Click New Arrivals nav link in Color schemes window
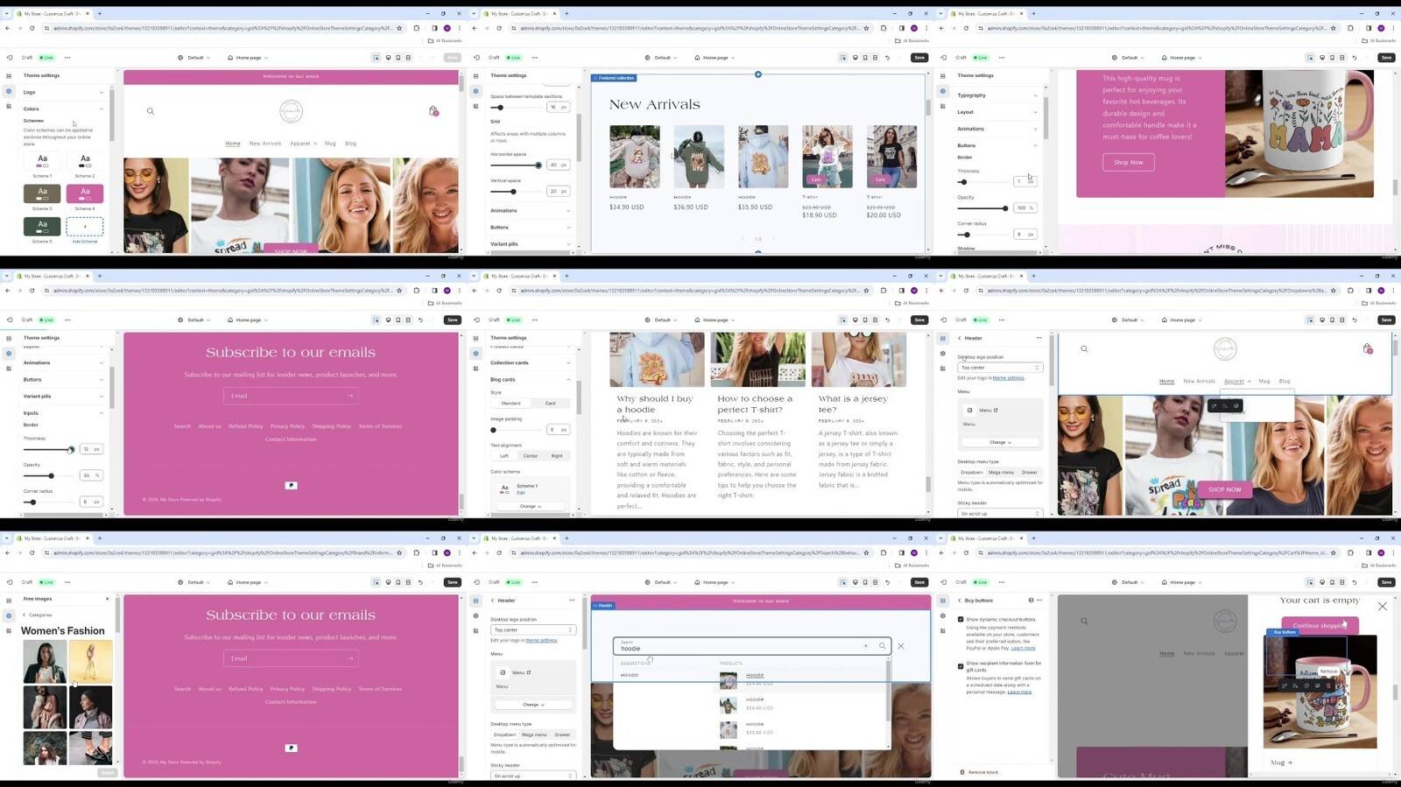 (265, 144)
